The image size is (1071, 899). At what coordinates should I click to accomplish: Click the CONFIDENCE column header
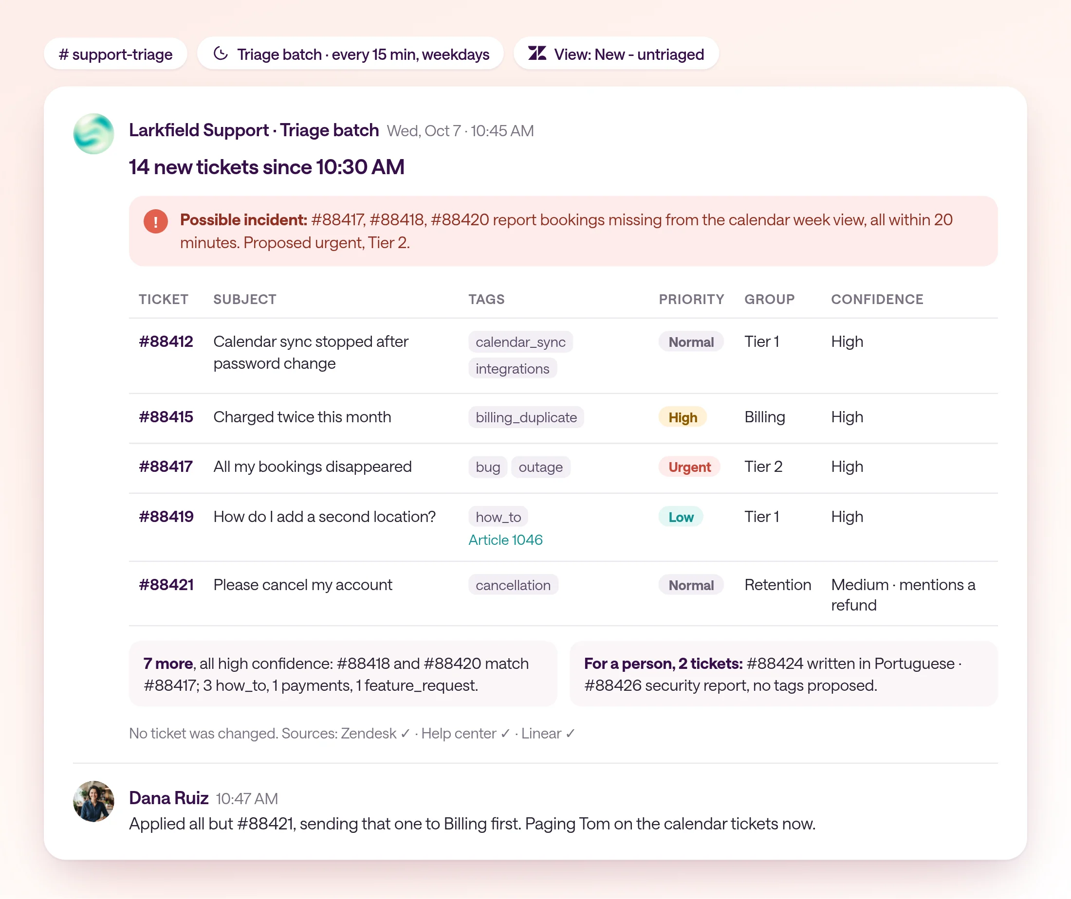click(x=877, y=299)
